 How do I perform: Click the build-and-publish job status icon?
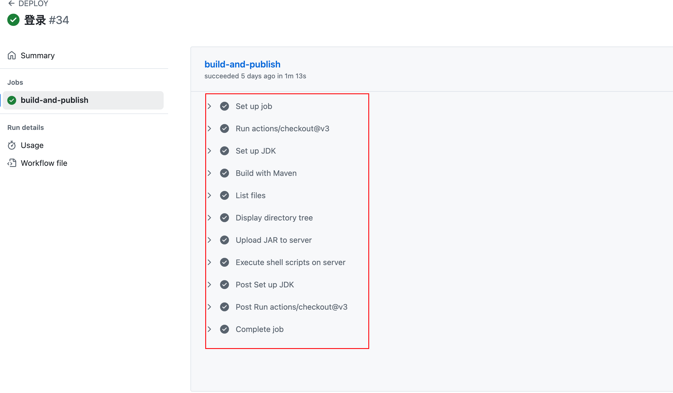click(x=12, y=100)
